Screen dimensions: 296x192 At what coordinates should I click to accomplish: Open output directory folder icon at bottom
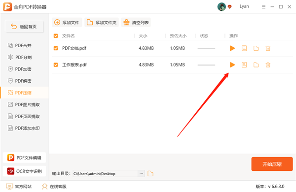150,173
